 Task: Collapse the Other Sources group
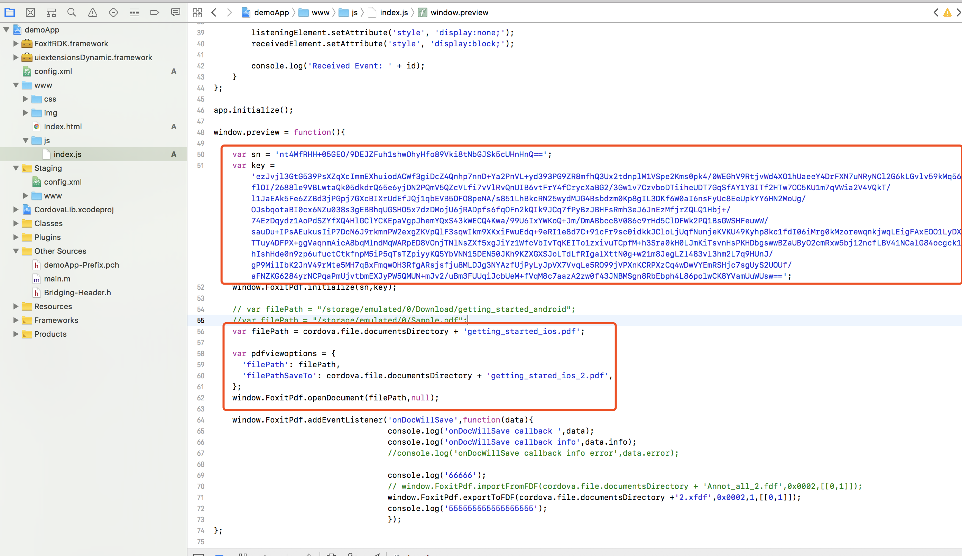[x=16, y=251]
